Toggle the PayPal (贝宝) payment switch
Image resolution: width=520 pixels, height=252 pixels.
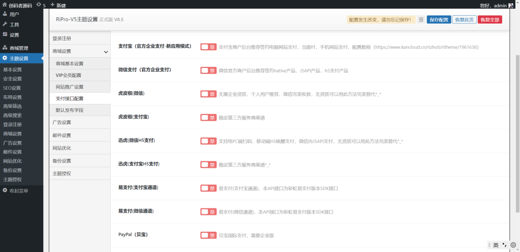[x=208, y=235]
